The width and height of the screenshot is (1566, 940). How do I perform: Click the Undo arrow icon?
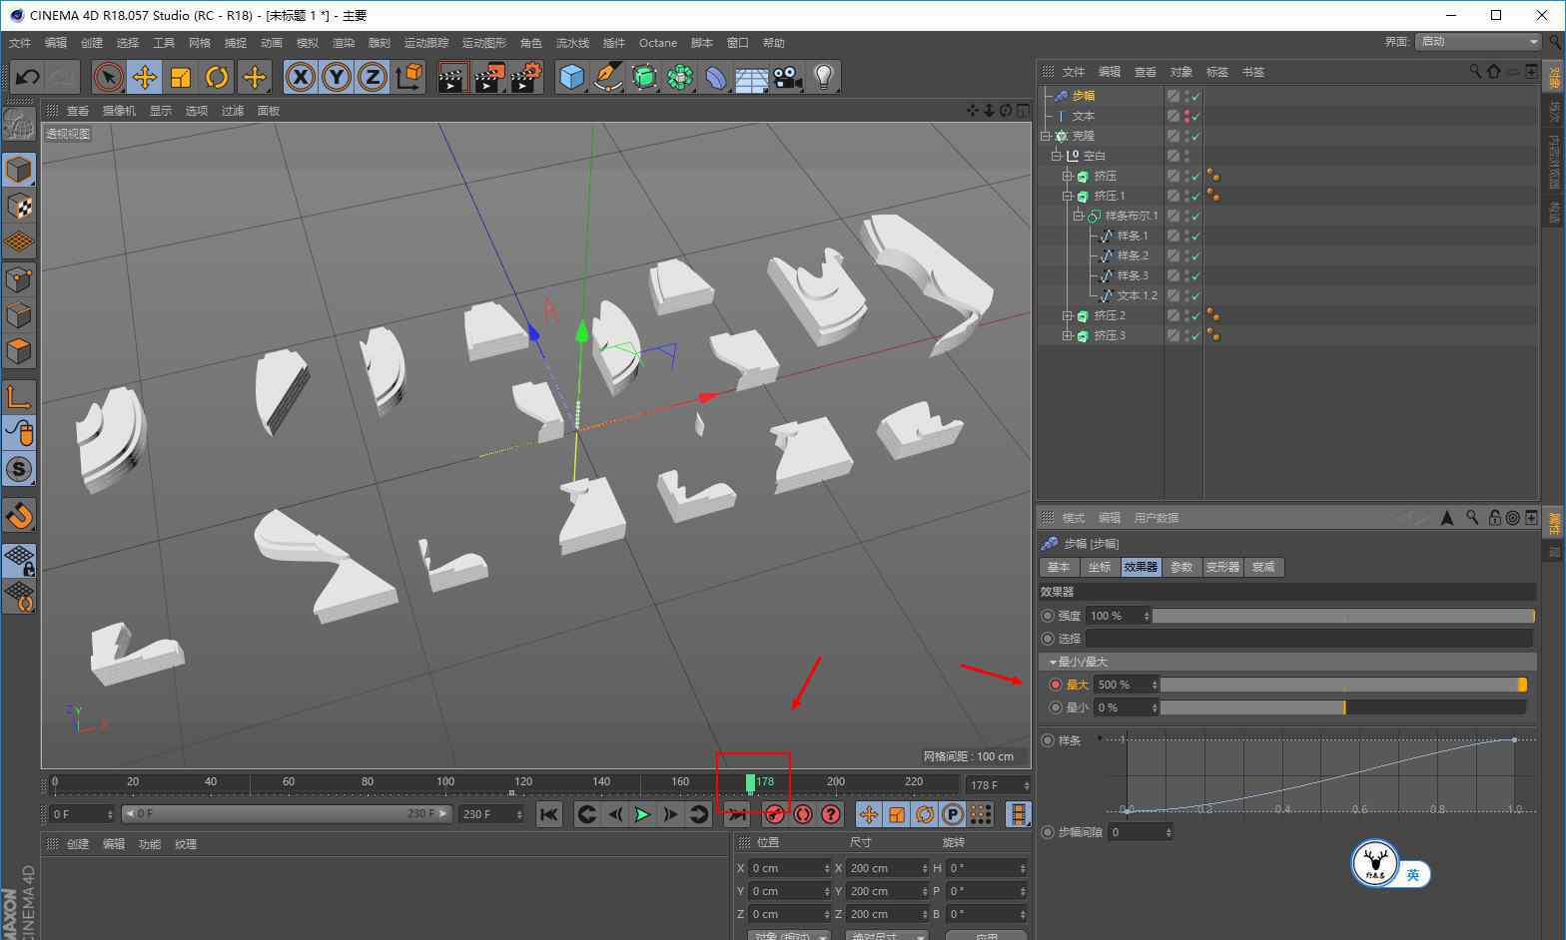pyautogui.click(x=27, y=77)
